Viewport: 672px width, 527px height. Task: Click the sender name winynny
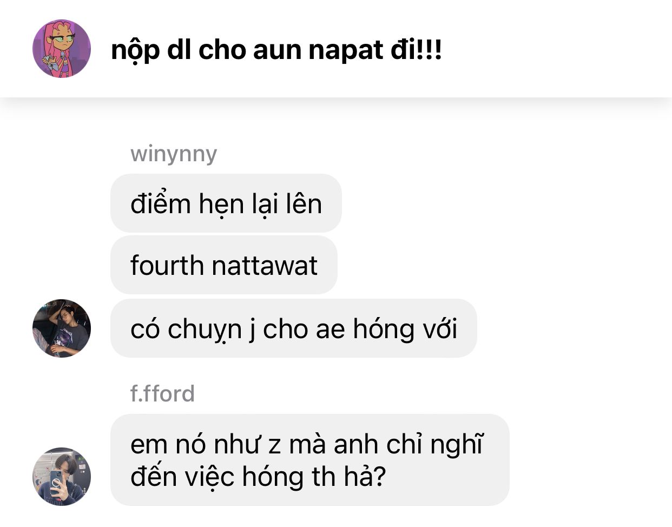[x=174, y=154]
